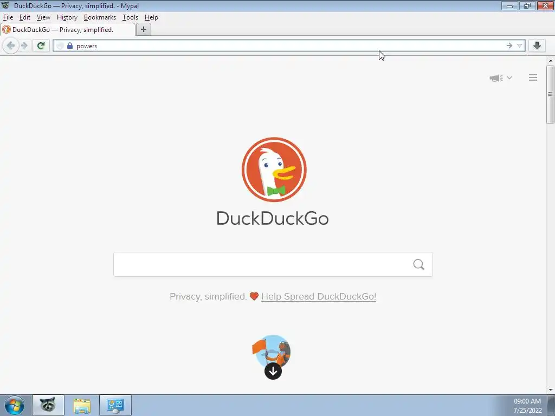This screenshot has height=416, width=555.
Task: Click the red heart icon
Action: coord(254,296)
